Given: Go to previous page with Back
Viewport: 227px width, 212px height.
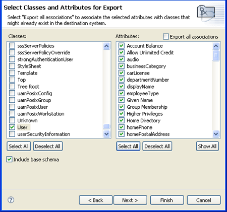Looking at the screenshot, I should (96, 200).
